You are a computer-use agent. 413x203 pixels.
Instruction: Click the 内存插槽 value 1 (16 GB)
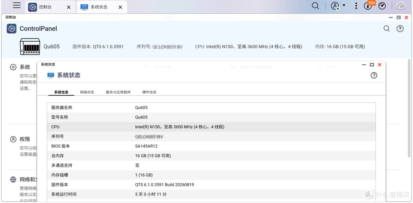coord(144,175)
